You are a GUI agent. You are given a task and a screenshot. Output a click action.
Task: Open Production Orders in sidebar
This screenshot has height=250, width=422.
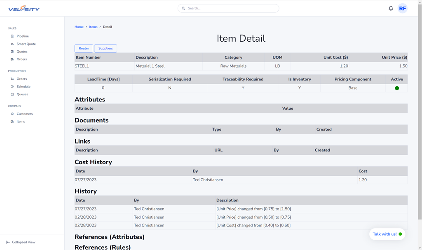click(x=21, y=79)
